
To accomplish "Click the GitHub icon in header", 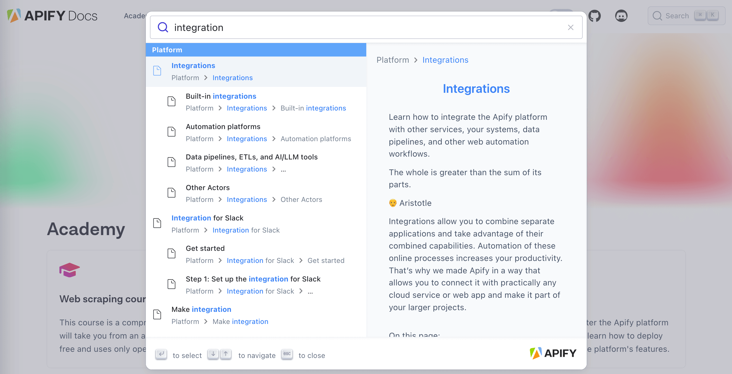I will point(594,16).
